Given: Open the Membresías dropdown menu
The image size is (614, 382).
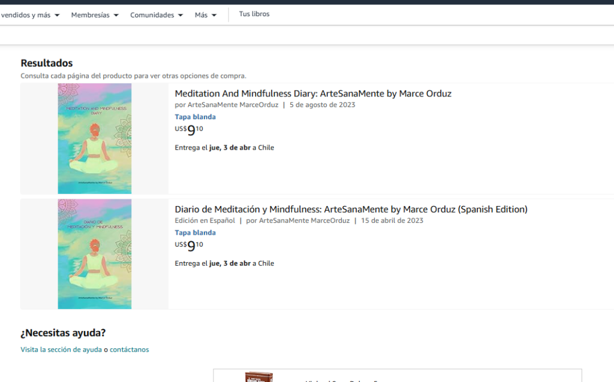Looking at the screenshot, I should point(95,15).
